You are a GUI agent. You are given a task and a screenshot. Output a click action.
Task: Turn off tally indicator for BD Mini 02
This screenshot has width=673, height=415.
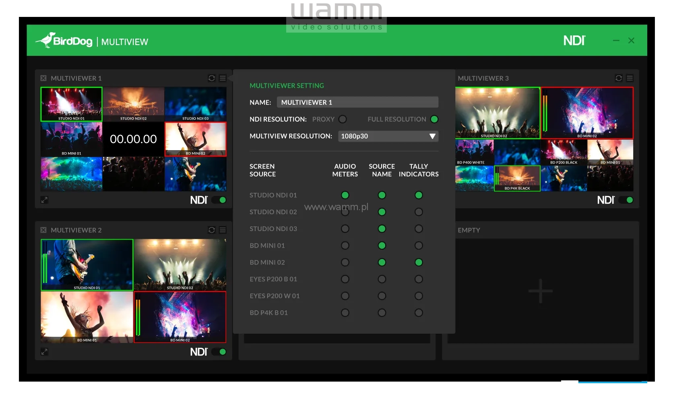(419, 262)
